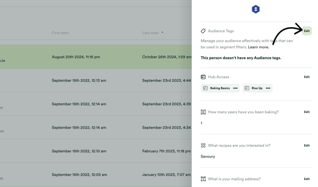Select the Rise Up hub chip

[x=257, y=88]
